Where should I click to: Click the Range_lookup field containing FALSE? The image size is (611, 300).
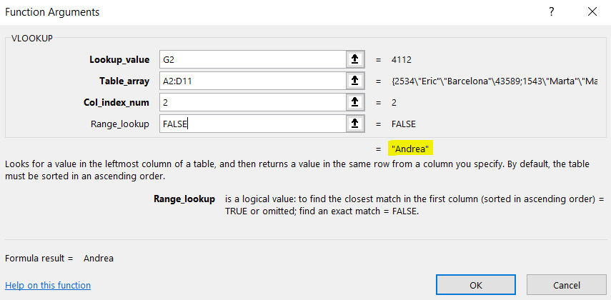[250, 124]
